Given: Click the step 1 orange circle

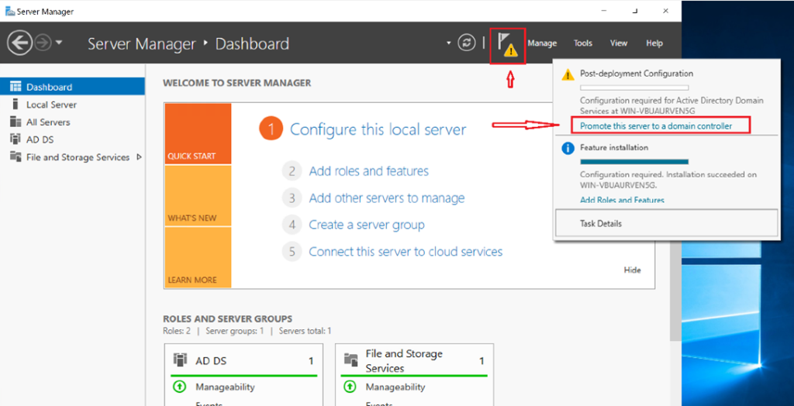Looking at the screenshot, I should pyautogui.click(x=271, y=129).
